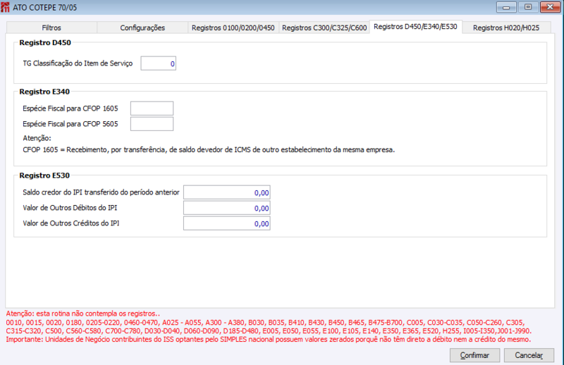The width and height of the screenshot is (564, 365).
Task: Edit Valor de Outros Créditos do IPI field
Action: [226, 223]
